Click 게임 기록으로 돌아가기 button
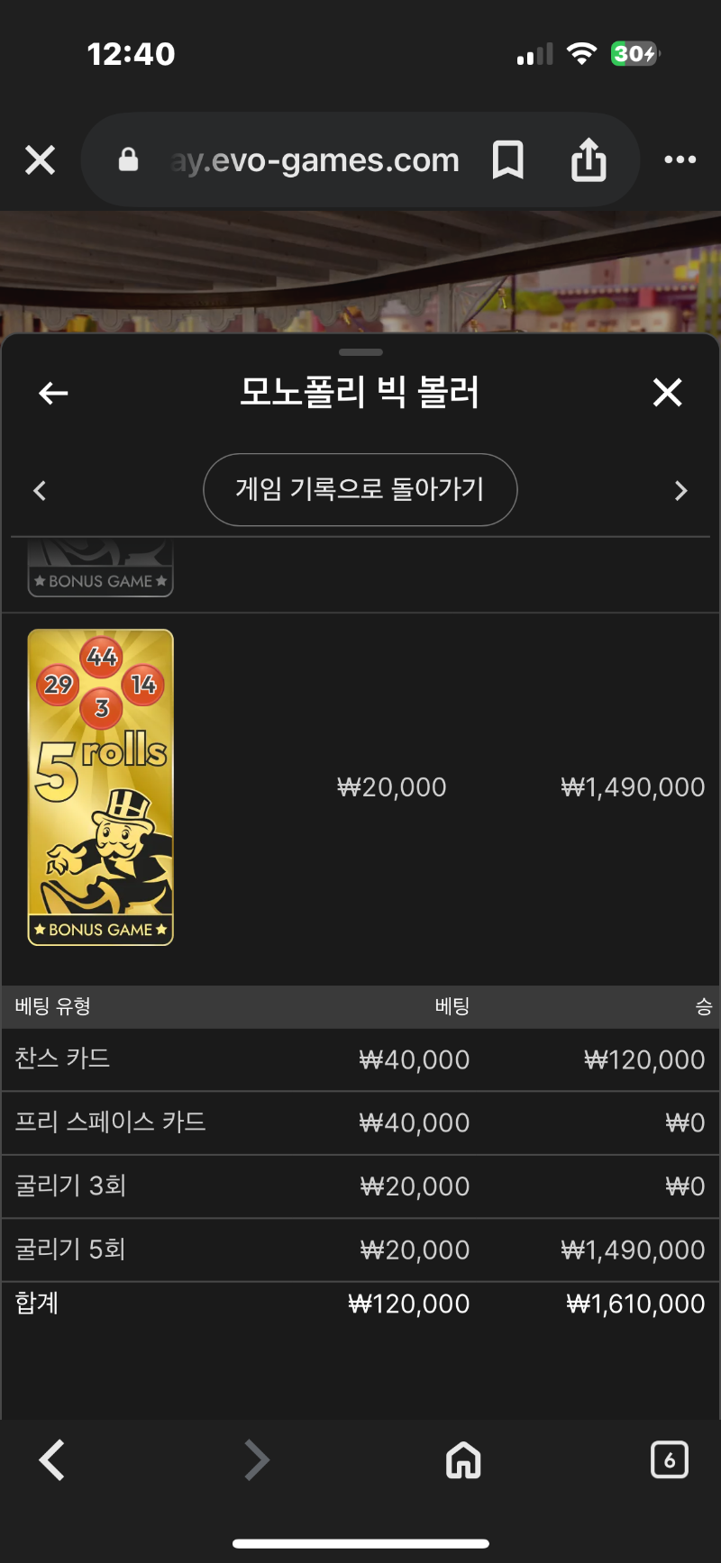Viewport: 721px width, 1563px height. (x=360, y=489)
